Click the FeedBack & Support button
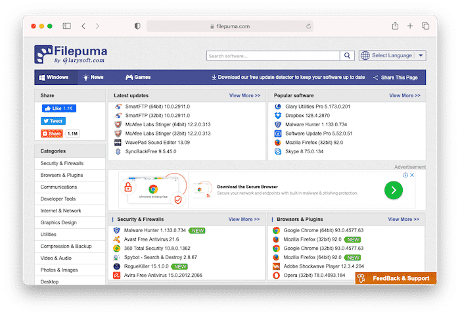 (396, 278)
